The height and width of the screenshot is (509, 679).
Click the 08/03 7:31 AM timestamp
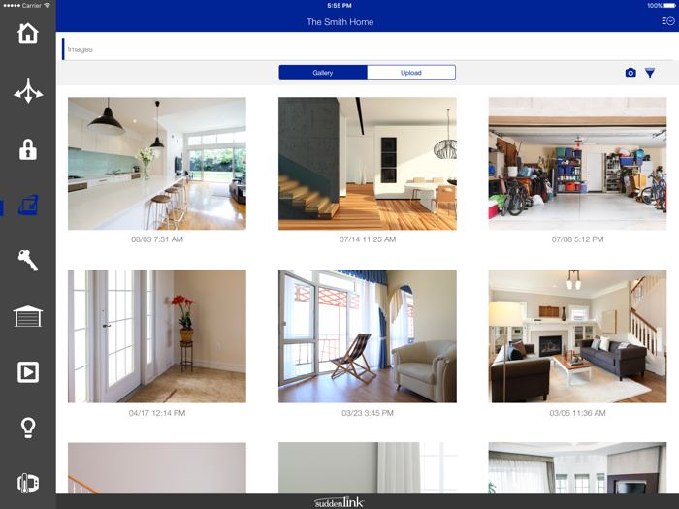[x=157, y=239]
